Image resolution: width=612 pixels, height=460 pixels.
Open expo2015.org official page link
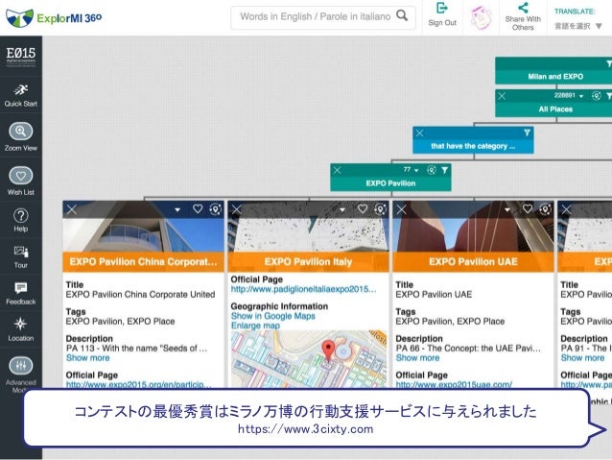(x=138, y=384)
